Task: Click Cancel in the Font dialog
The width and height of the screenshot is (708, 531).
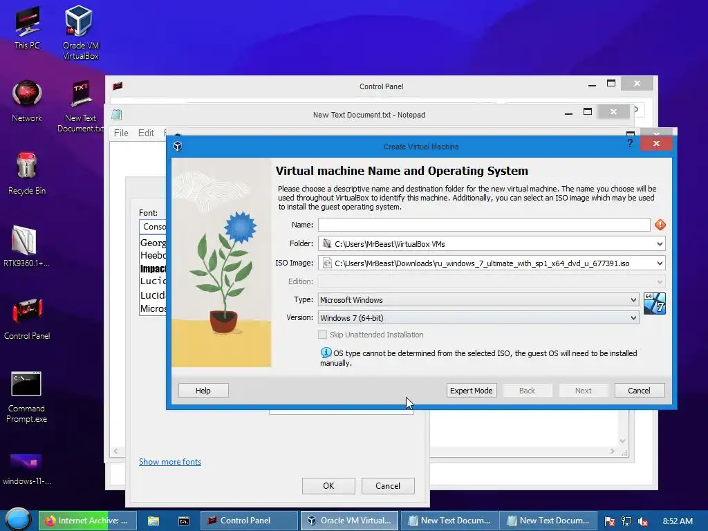Action: pyautogui.click(x=388, y=486)
